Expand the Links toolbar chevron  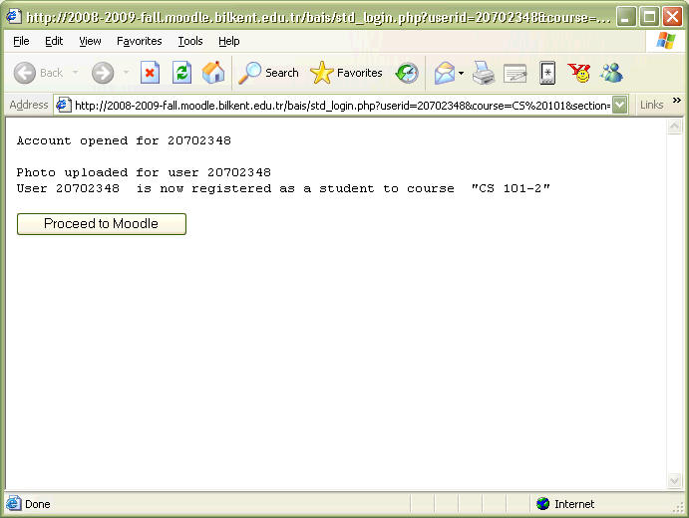click(x=677, y=100)
